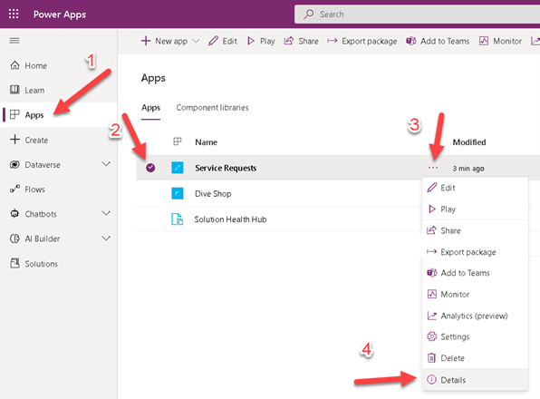Select Apps in the left navigation
540x399 pixels.
point(59,115)
